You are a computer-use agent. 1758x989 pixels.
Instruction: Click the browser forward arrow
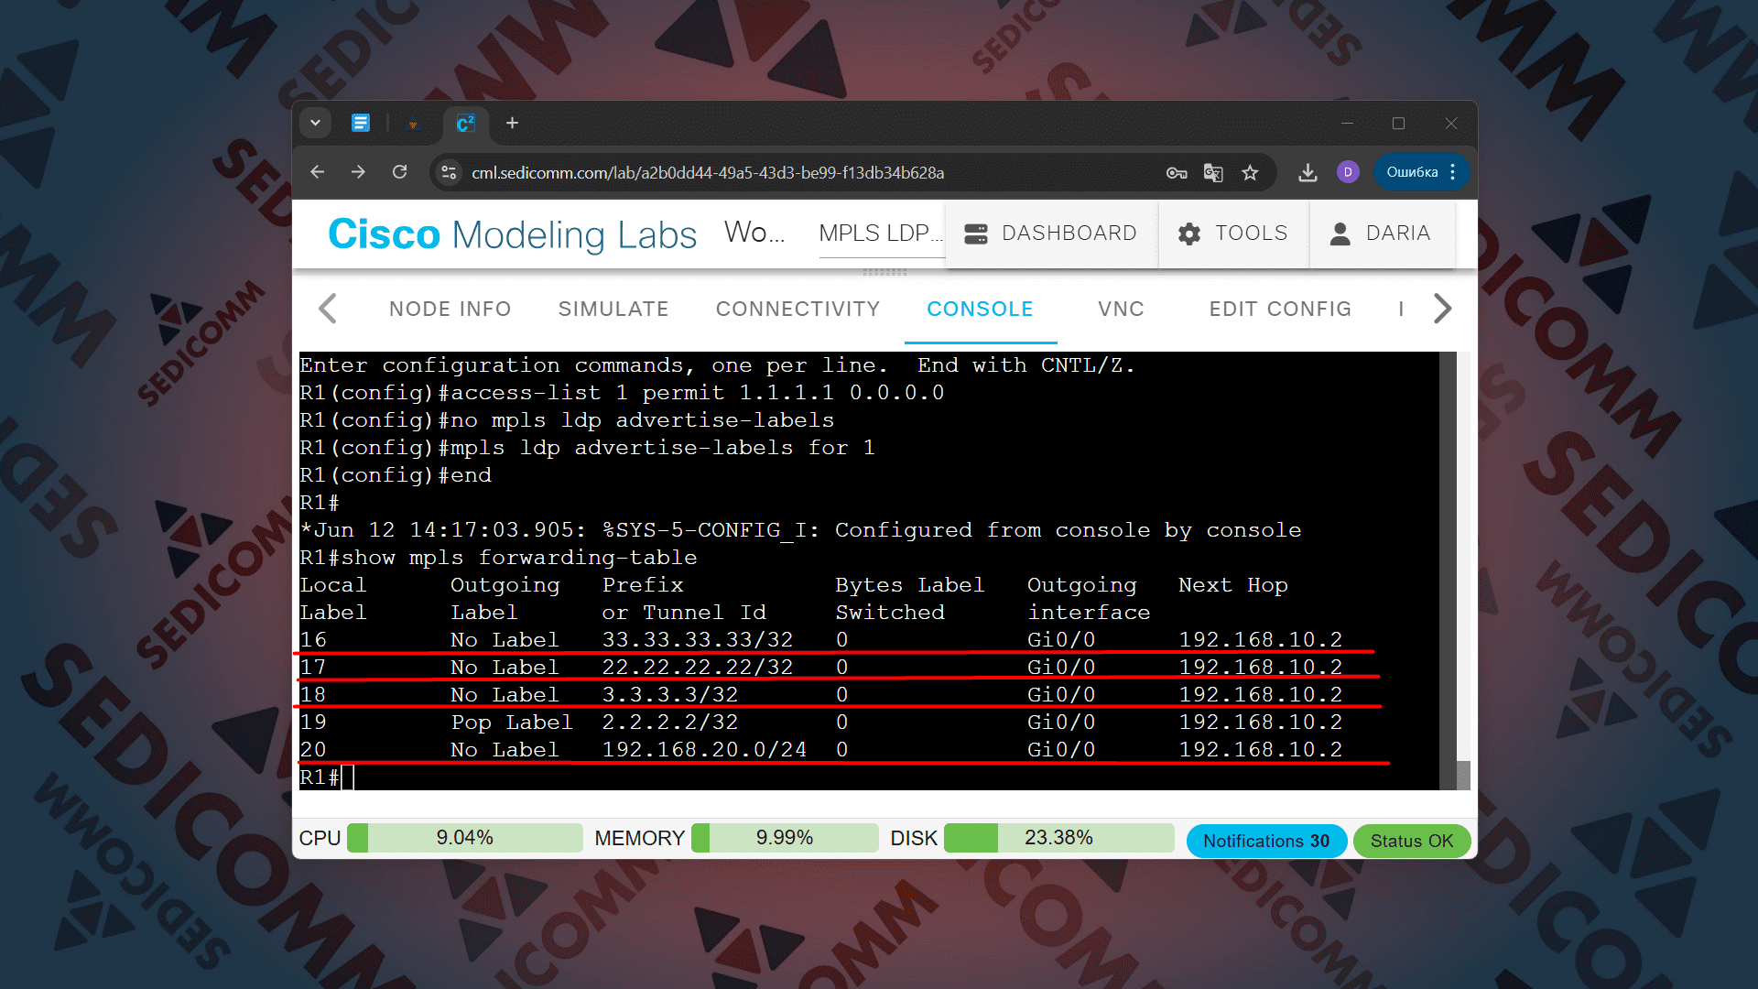click(x=358, y=172)
